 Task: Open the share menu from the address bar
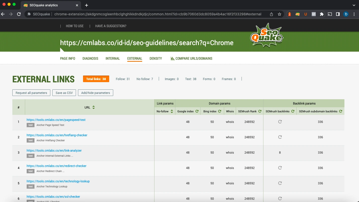(271, 14)
